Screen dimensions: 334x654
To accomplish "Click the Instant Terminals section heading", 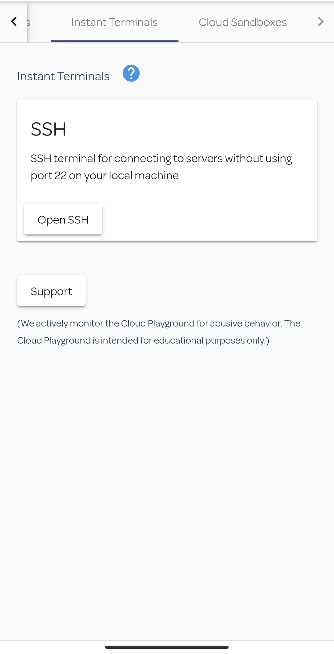I will click(63, 76).
